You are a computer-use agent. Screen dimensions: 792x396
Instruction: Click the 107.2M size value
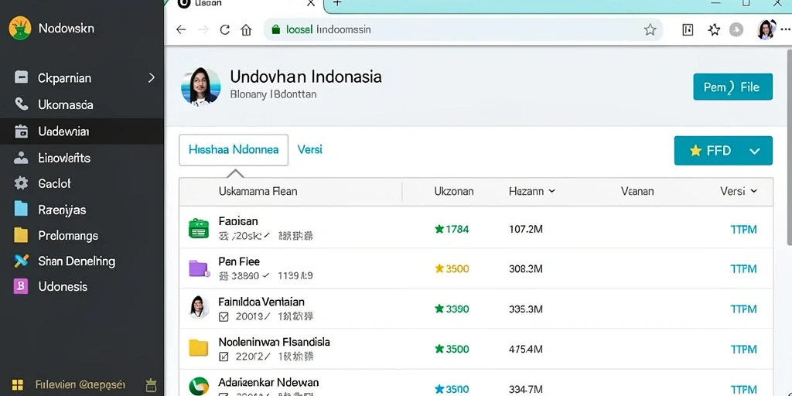525,229
